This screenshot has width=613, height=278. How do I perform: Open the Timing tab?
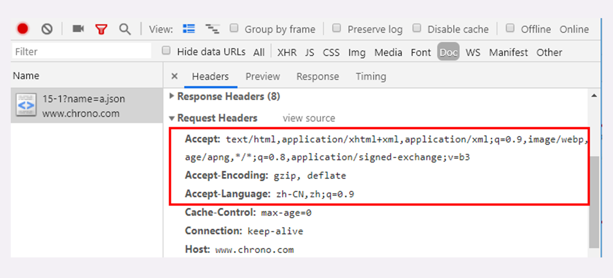click(x=371, y=76)
